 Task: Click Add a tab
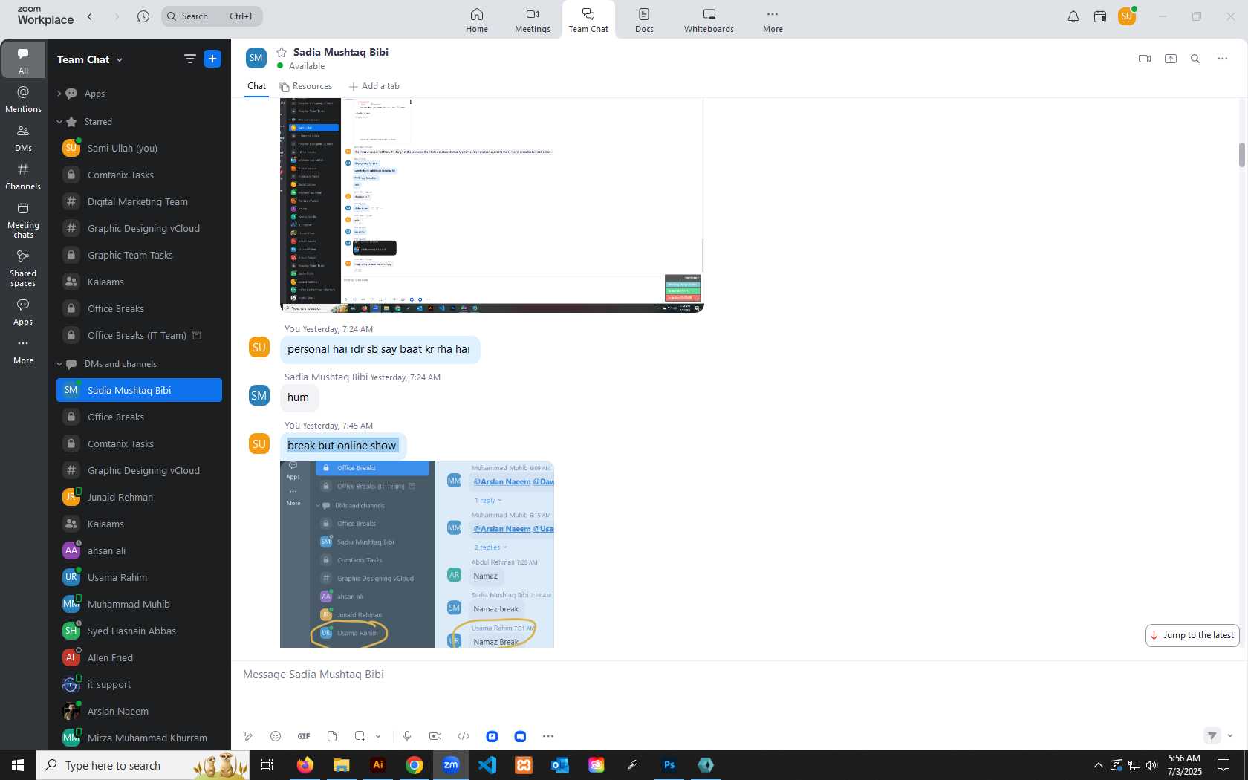pos(374,86)
